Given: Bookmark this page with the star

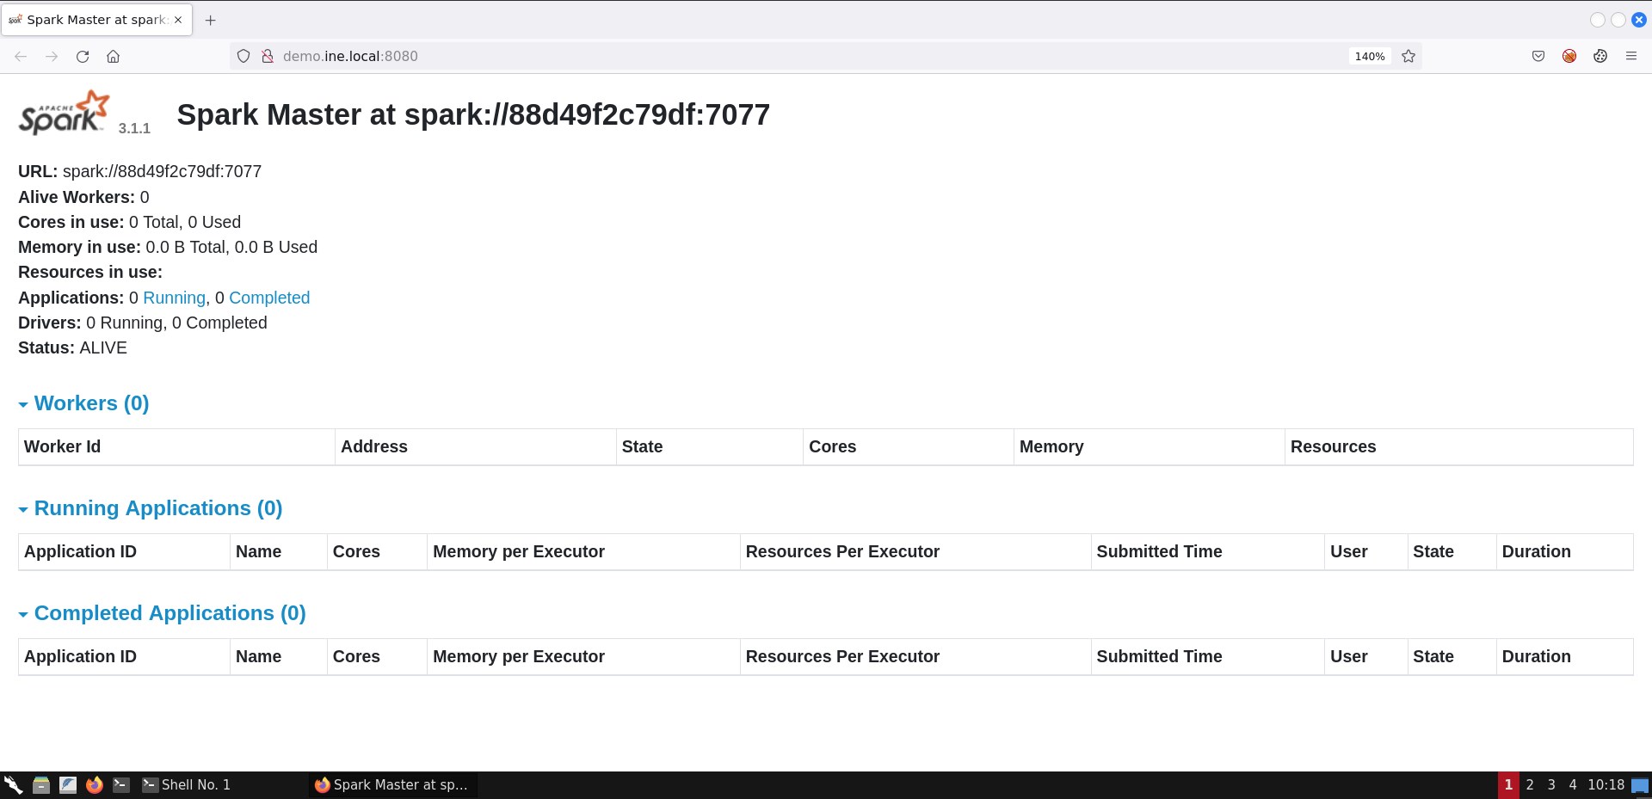Looking at the screenshot, I should 1409,56.
